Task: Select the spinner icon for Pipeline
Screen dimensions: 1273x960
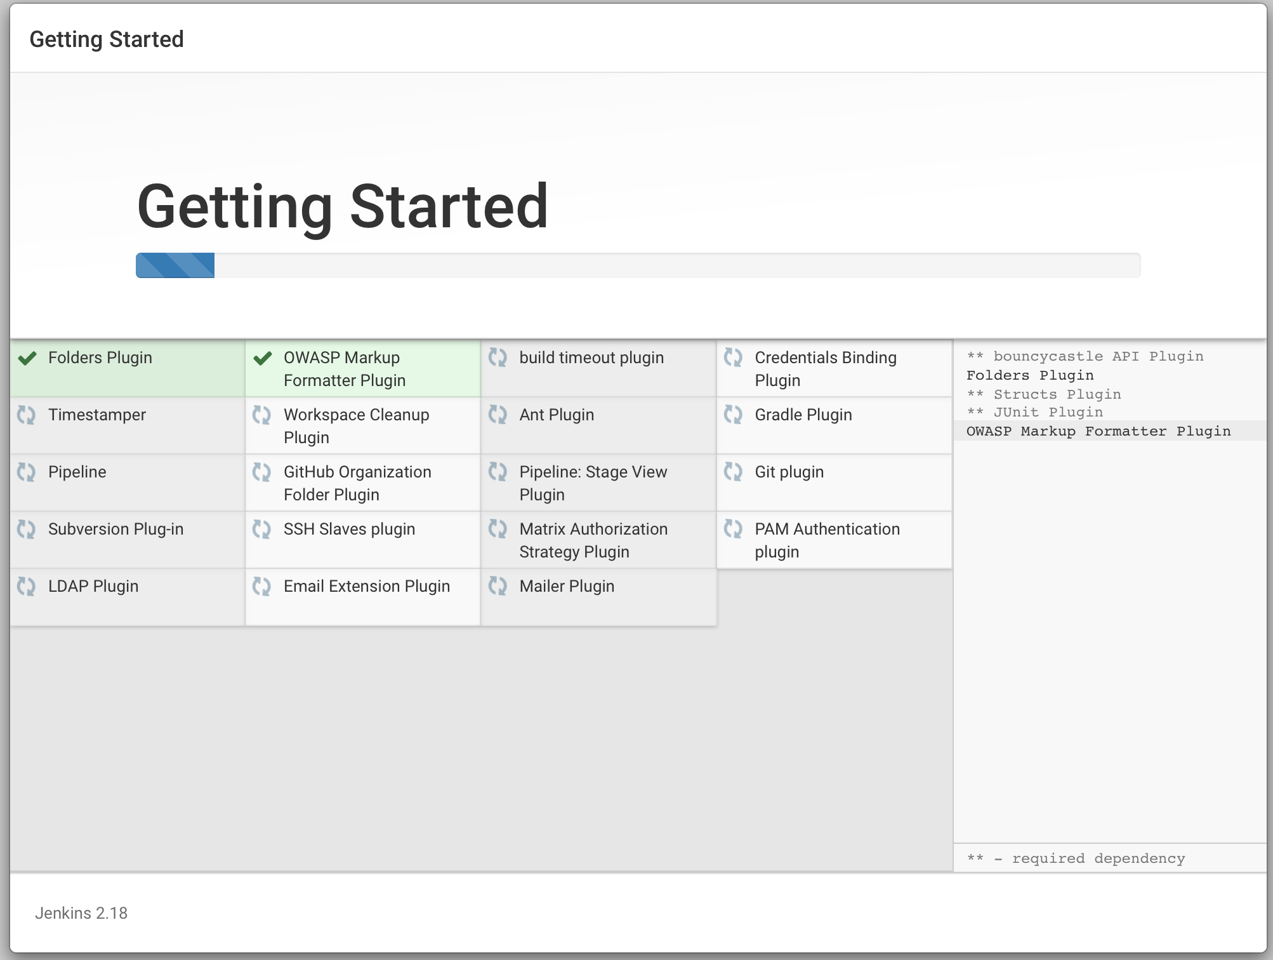Action: (27, 472)
